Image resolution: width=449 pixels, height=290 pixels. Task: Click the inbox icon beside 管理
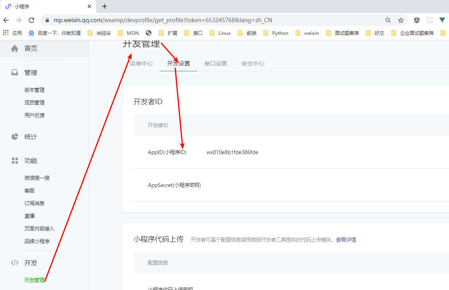[x=15, y=72]
